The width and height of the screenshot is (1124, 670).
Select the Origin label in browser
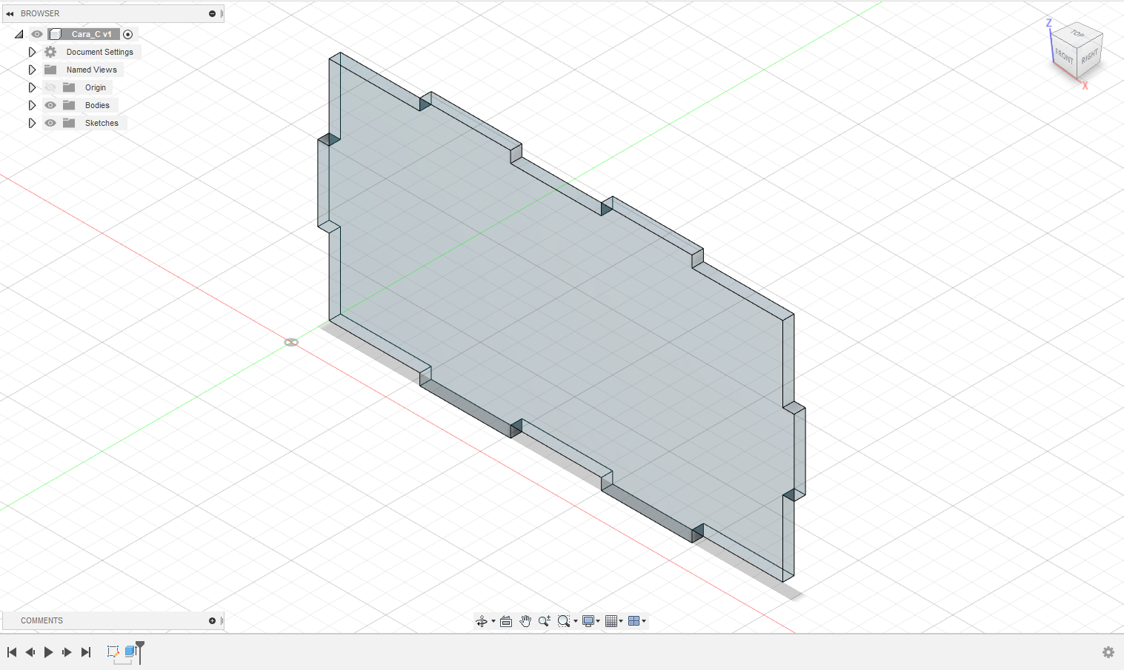96,87
